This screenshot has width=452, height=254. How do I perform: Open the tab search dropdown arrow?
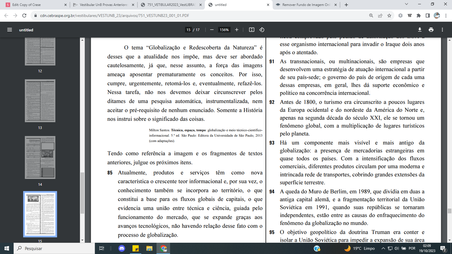click(x=407, y=4)
